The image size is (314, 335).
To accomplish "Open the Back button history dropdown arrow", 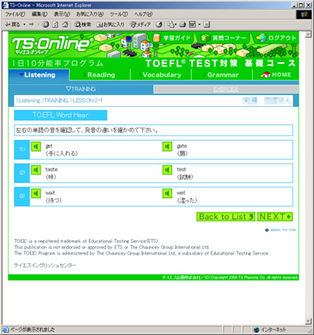I will 24,24.
